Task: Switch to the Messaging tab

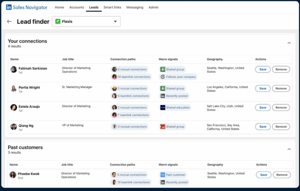Action: pos(135,7)
